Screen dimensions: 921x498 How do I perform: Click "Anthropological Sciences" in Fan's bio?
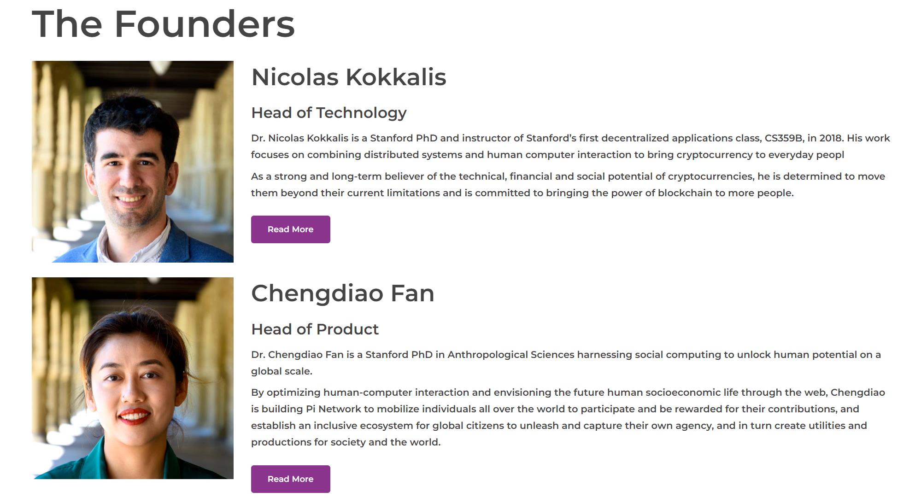point(511,355)
